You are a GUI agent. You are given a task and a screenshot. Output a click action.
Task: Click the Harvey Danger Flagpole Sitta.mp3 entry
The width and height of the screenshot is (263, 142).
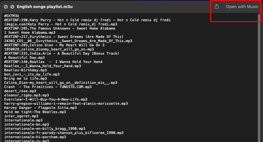40,108
